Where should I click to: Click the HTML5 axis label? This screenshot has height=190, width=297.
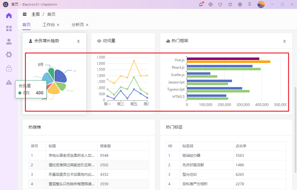(x=178, y=97)
